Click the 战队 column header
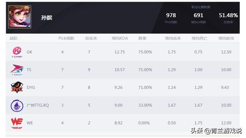The image size is (246, 138). (13, 38)
